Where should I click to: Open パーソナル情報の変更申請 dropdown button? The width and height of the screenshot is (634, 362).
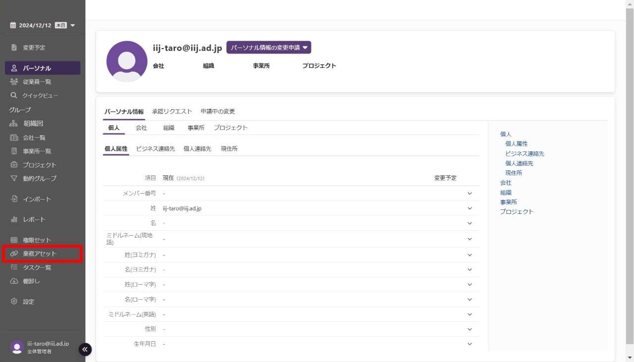tap(268, 48)
